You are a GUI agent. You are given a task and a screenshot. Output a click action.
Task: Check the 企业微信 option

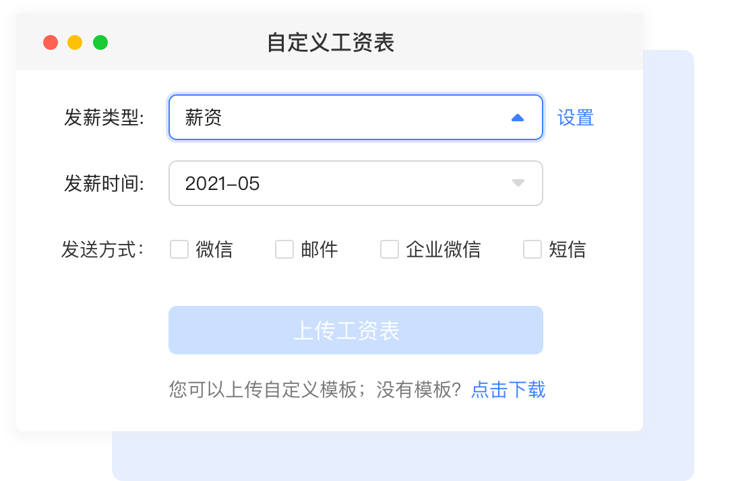(390, 250)
